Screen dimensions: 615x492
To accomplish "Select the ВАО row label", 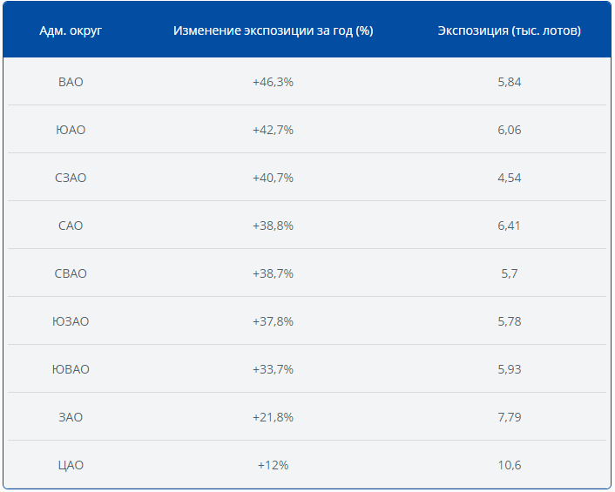I will pyautogui.click(x=71, y=82).
